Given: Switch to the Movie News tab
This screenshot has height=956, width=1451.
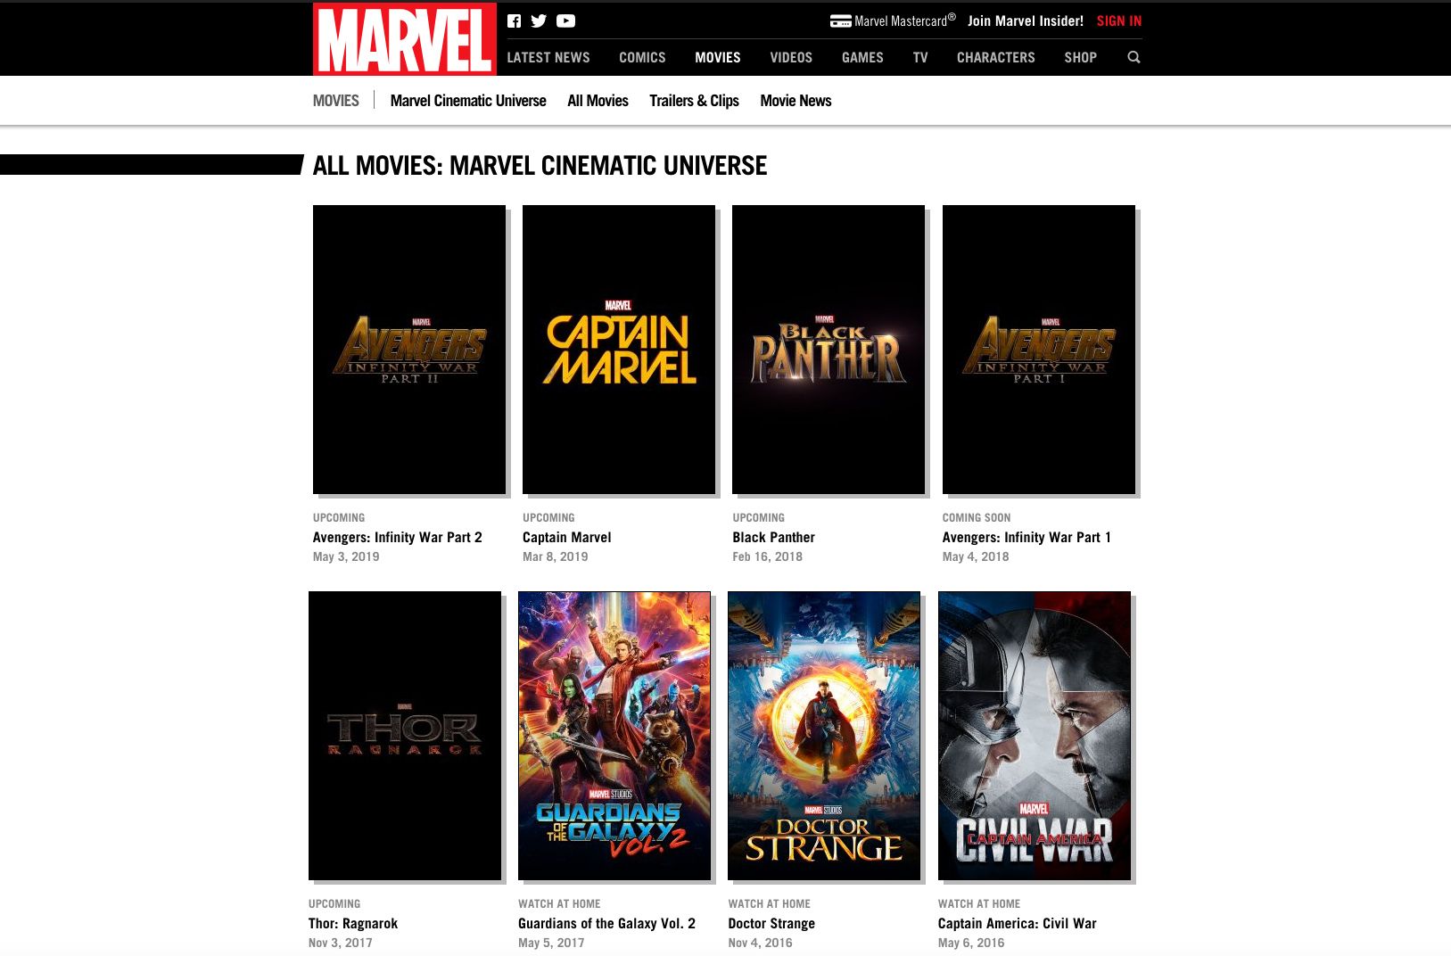Looking at the screenshot, I should coord(795,100).
